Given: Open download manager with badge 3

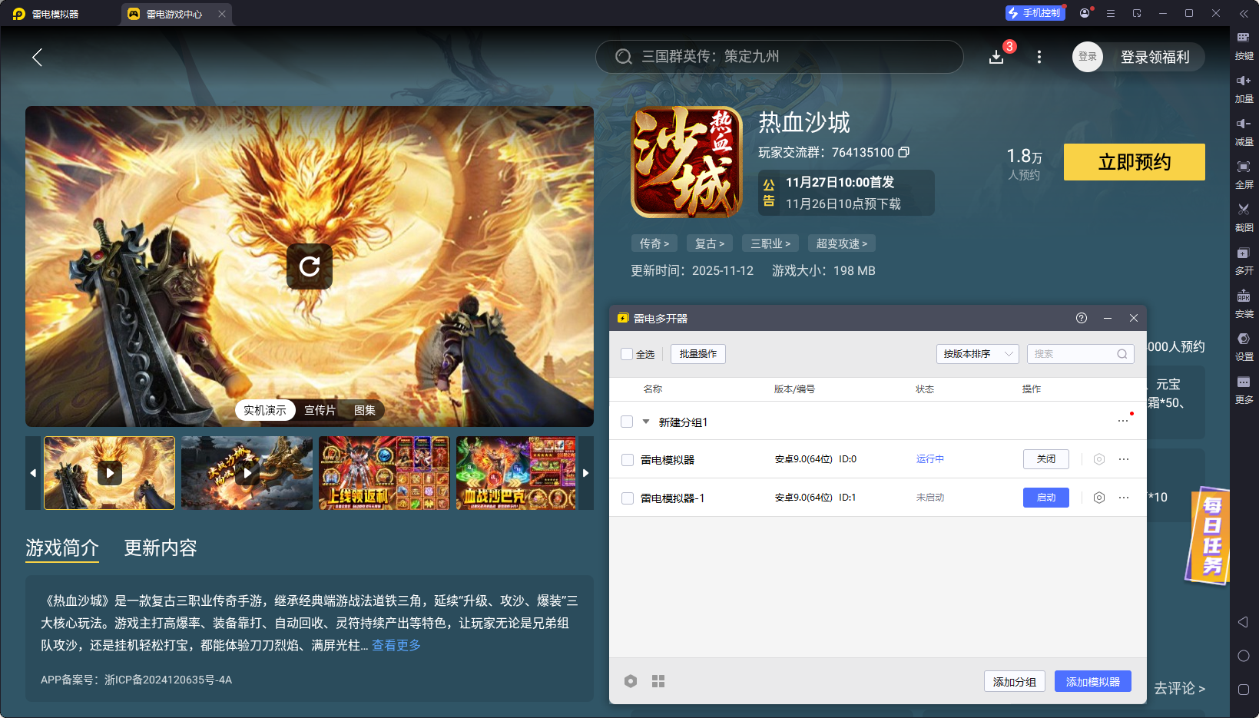Looking at the screenshot, I should coord(996,56).
